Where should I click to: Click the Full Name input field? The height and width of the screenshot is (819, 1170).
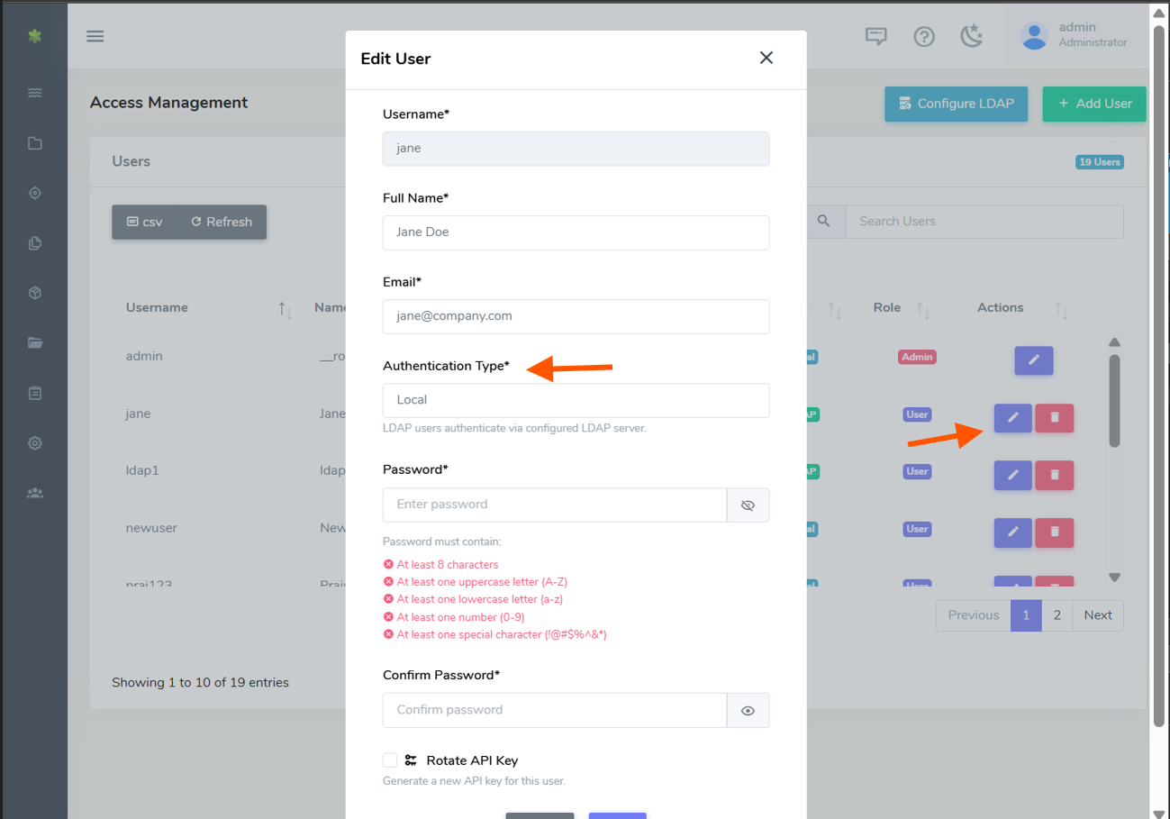pos(576,232)
